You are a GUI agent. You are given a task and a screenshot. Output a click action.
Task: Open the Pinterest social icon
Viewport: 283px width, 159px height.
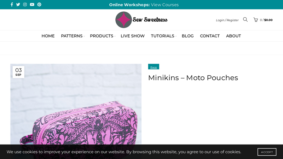pyautogui.click(x=39, y=5)
